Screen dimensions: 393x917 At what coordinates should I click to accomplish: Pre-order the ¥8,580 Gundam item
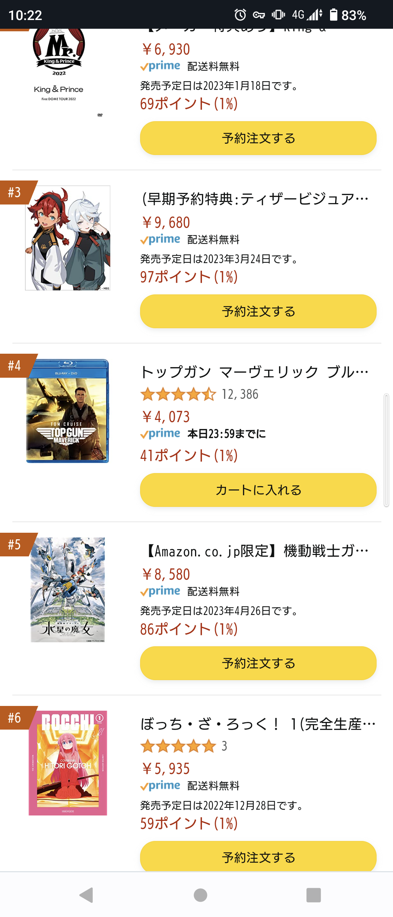[258, 663]
